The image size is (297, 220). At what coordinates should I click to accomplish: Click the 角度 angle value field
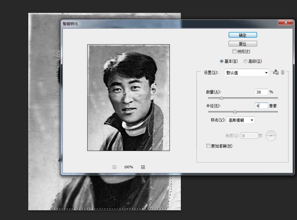250,135
